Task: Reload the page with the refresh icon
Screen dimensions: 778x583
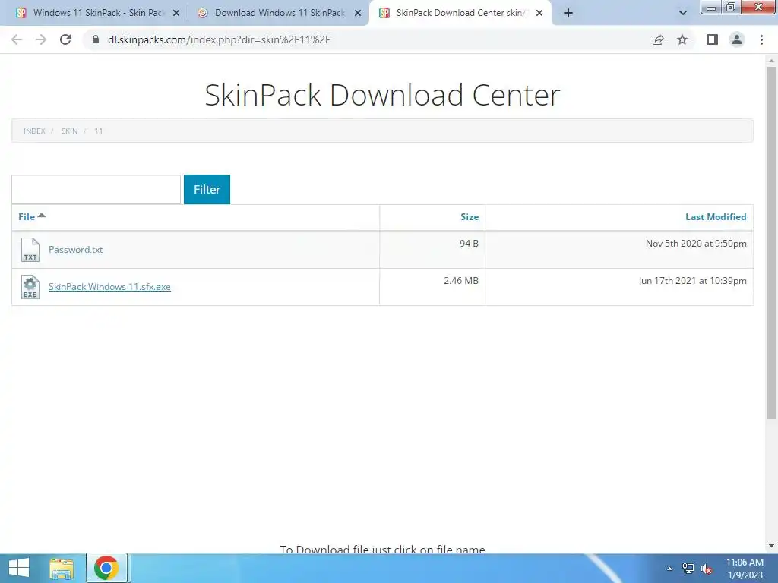Action: click(x=65, y=39)
